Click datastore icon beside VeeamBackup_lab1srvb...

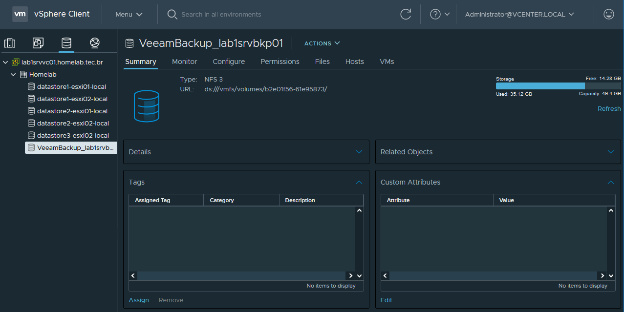pyautogui.click(x=31, y=148)
